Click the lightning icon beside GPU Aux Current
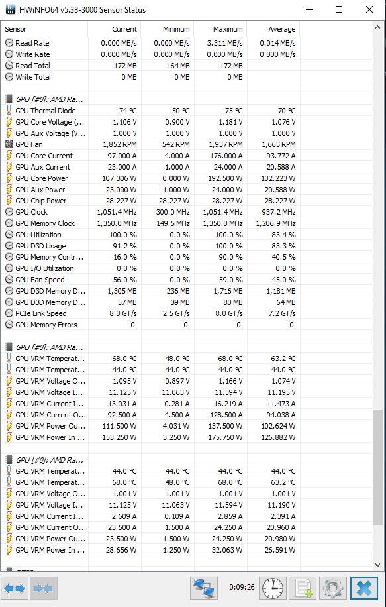This screenshot has height=607, width=386. pyautogui.click(x=9, y=167)
